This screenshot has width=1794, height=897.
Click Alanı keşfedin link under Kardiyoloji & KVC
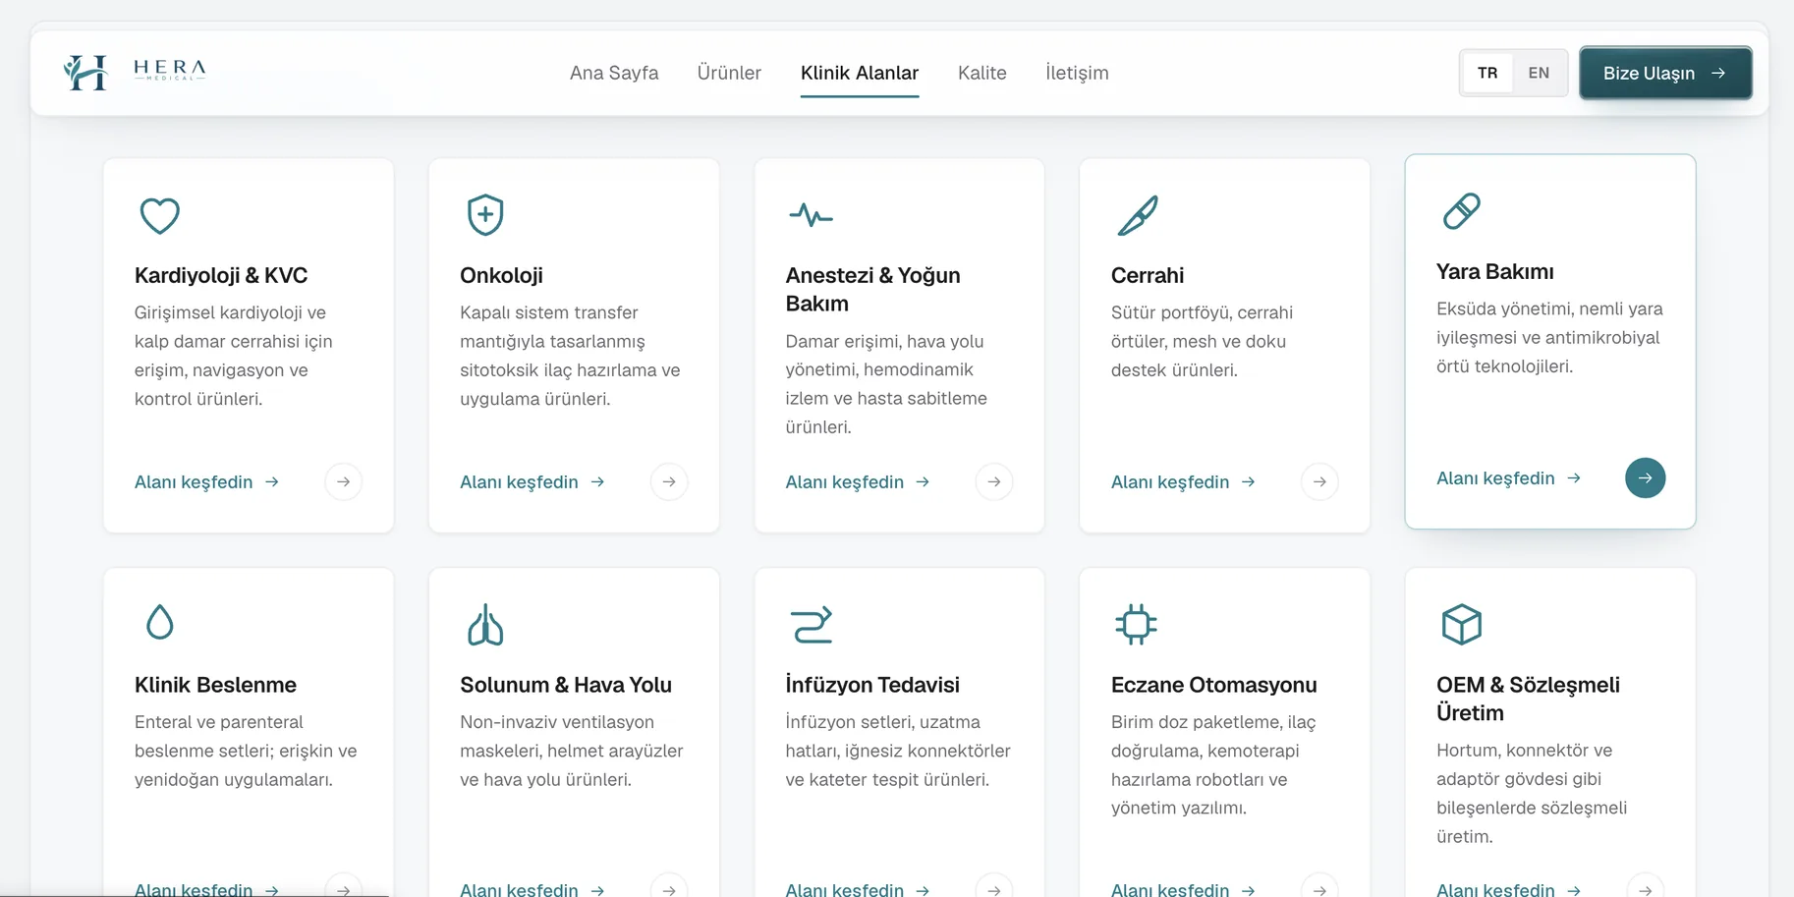point(207,481)
